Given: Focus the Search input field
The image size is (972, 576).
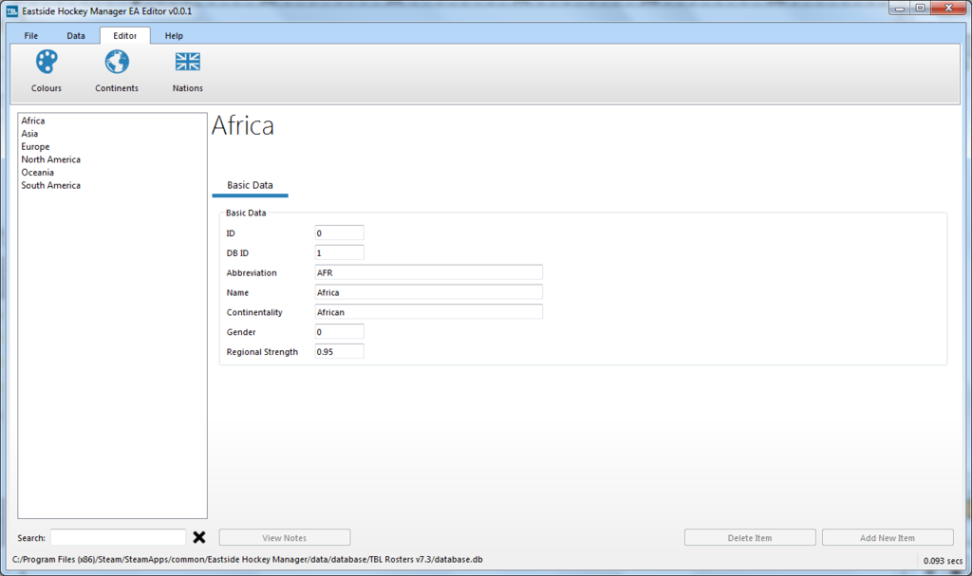Looking at the screenshot, I should click(118, 537).
